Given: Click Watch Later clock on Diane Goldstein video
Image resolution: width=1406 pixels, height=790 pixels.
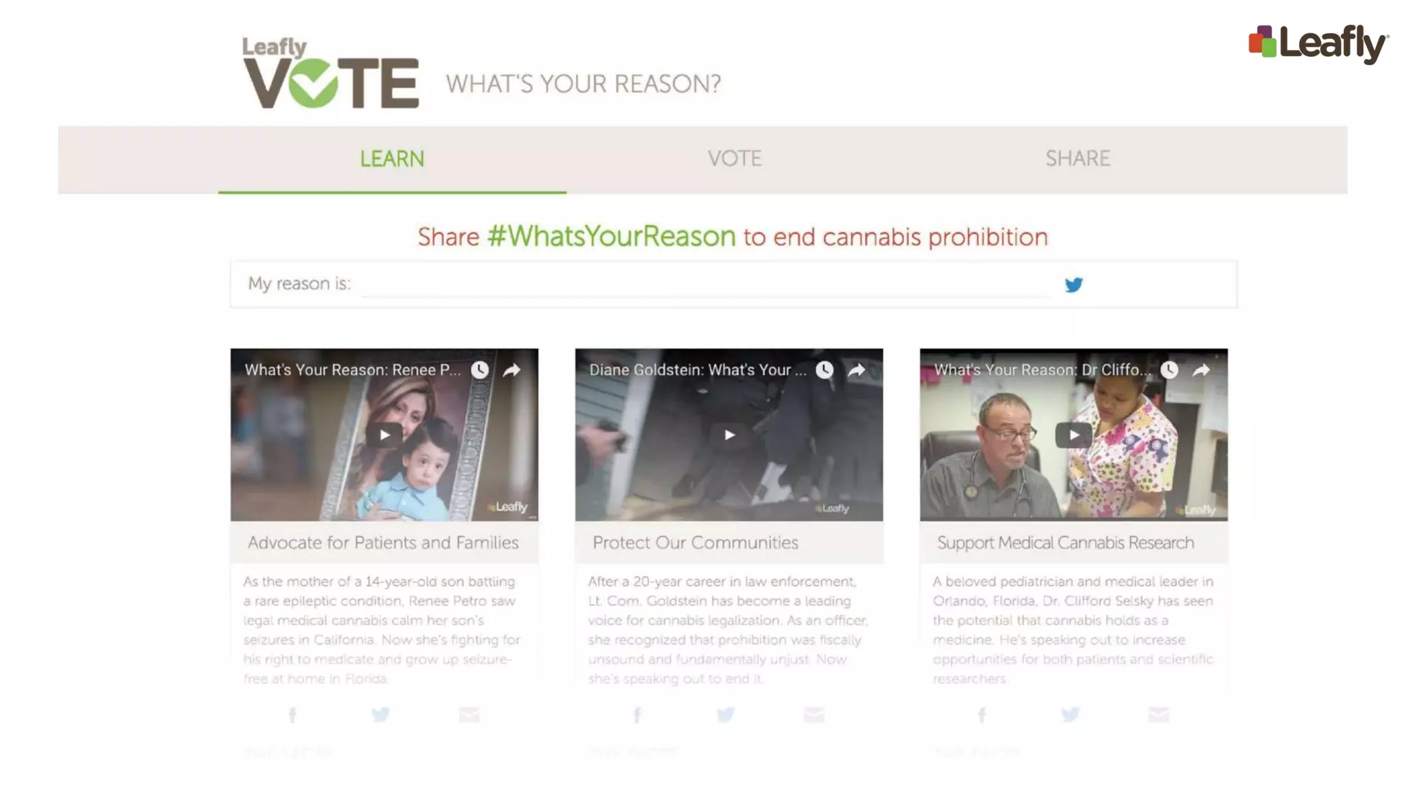Looking at the screenshot, I should (x=825, y=370).
